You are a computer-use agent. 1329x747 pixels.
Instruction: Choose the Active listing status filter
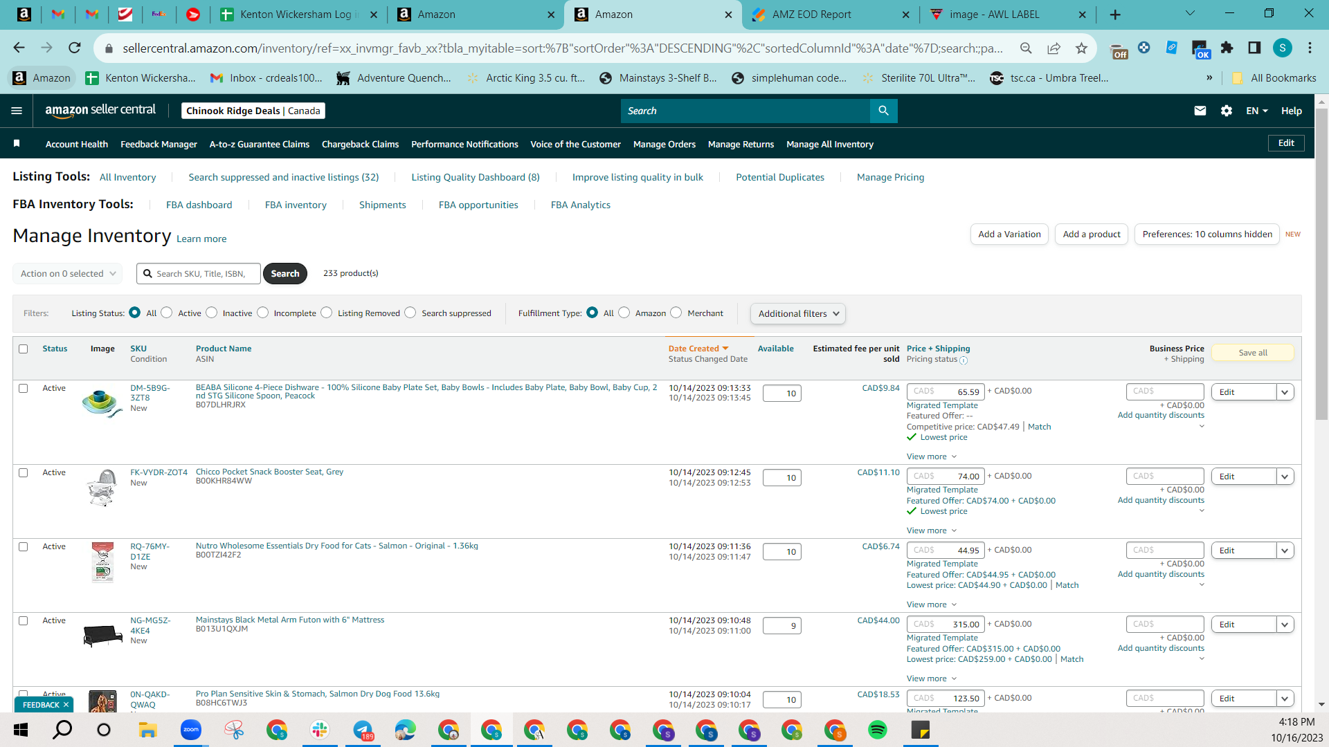point(167,313)
